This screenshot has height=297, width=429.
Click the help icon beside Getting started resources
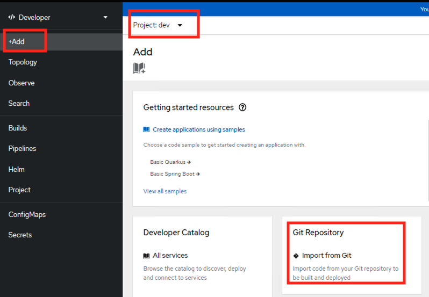242,107
